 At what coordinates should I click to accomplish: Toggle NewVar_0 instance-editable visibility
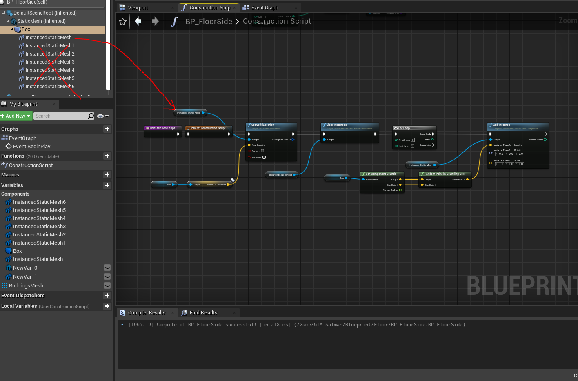click(107, 267)
